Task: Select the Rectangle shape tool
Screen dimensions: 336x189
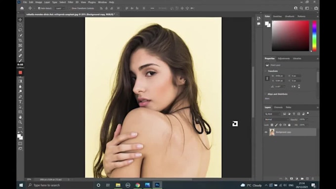Action: pyautogui.click(x=20, y=112)
